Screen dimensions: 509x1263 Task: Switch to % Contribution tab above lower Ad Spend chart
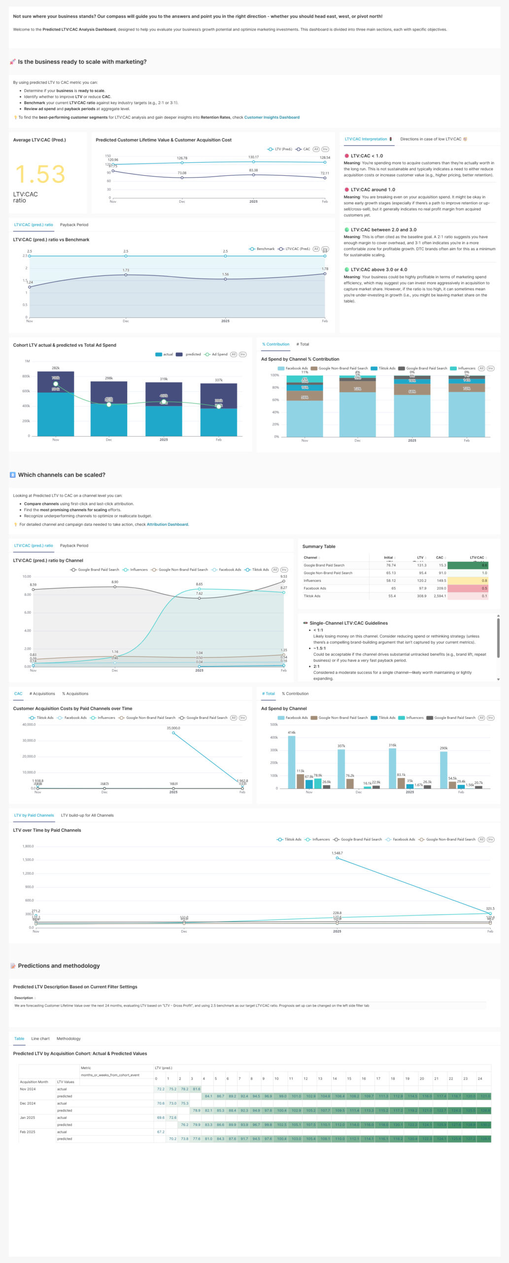295,693
